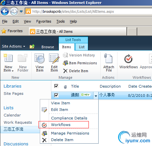Open Site Pages in the sidebar

pos(13,94)
